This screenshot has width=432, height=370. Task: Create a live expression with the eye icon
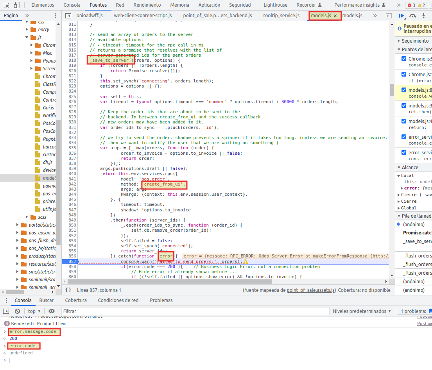pyautogui.click(x=51, y=311)
